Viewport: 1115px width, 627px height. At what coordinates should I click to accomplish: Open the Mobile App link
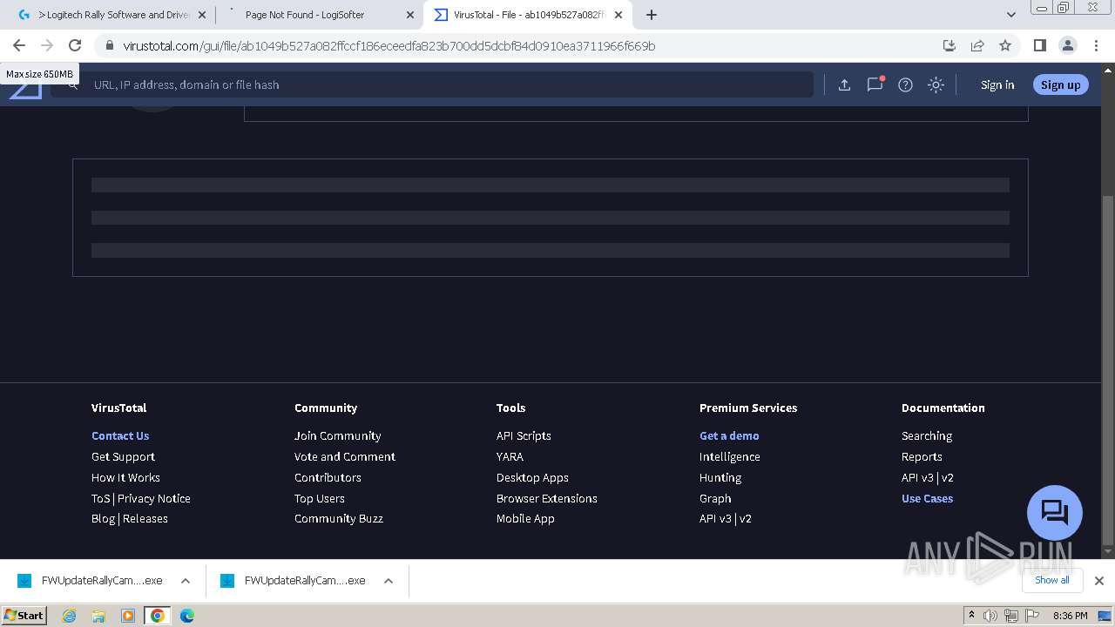tap(525, 518)
